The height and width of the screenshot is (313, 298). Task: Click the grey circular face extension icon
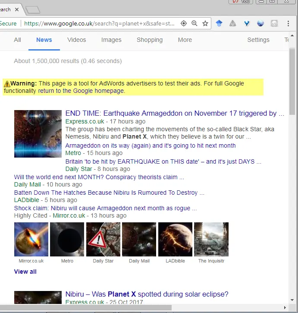coord(274,24)
